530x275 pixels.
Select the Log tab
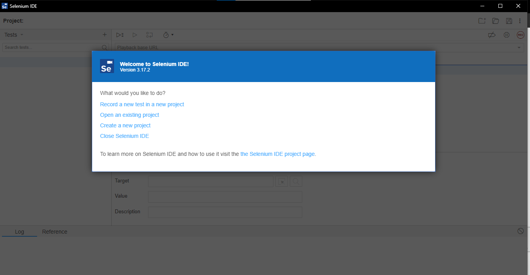pyautogui.click(x=20, y=232)
